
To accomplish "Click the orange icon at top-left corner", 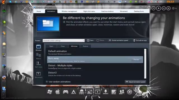I will click(4, 2).
